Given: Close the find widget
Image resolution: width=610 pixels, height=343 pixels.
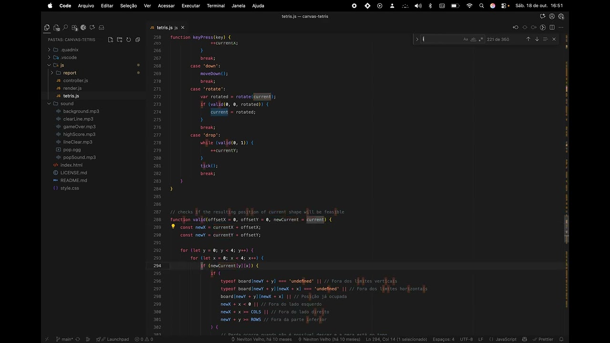Looking at the screenshot, I should tap(554, 39).
